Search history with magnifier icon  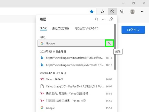click(97, 19)
